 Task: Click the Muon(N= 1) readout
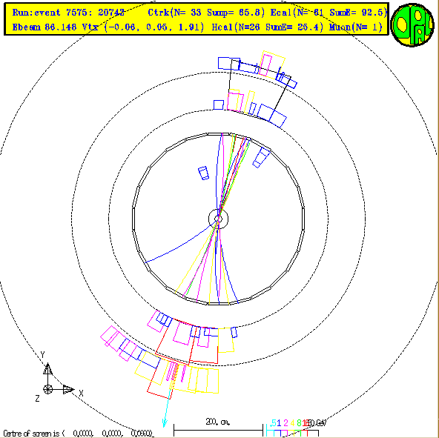[356, 27]
